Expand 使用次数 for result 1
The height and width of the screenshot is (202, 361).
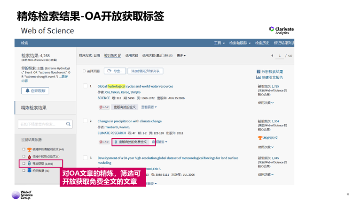[266, 103]
